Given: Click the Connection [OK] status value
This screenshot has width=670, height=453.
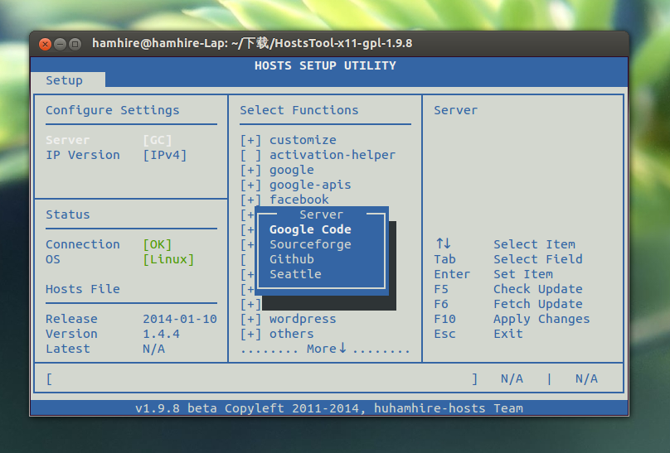Looking at the screenshot, I should coord(158,244).
